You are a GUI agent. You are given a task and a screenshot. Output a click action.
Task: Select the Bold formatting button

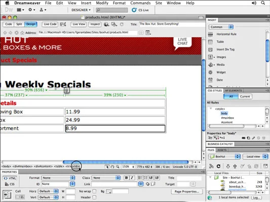coord(126,178)
